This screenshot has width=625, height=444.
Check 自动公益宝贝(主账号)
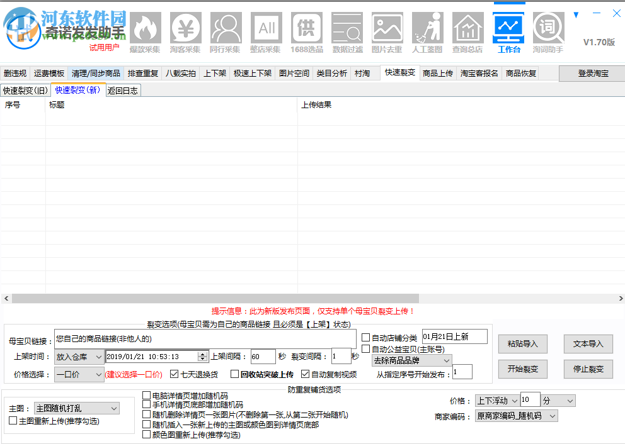point(366,348)
